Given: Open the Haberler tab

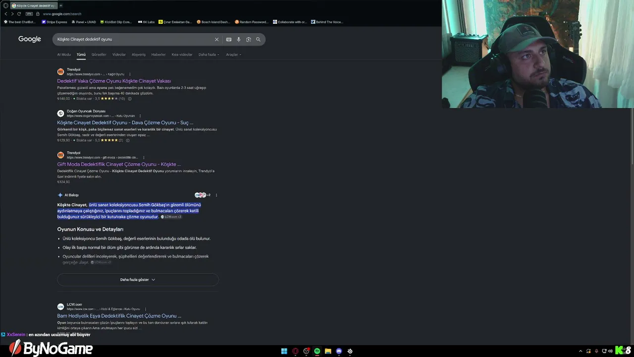Looking at the screenshot, I should 158,55.
